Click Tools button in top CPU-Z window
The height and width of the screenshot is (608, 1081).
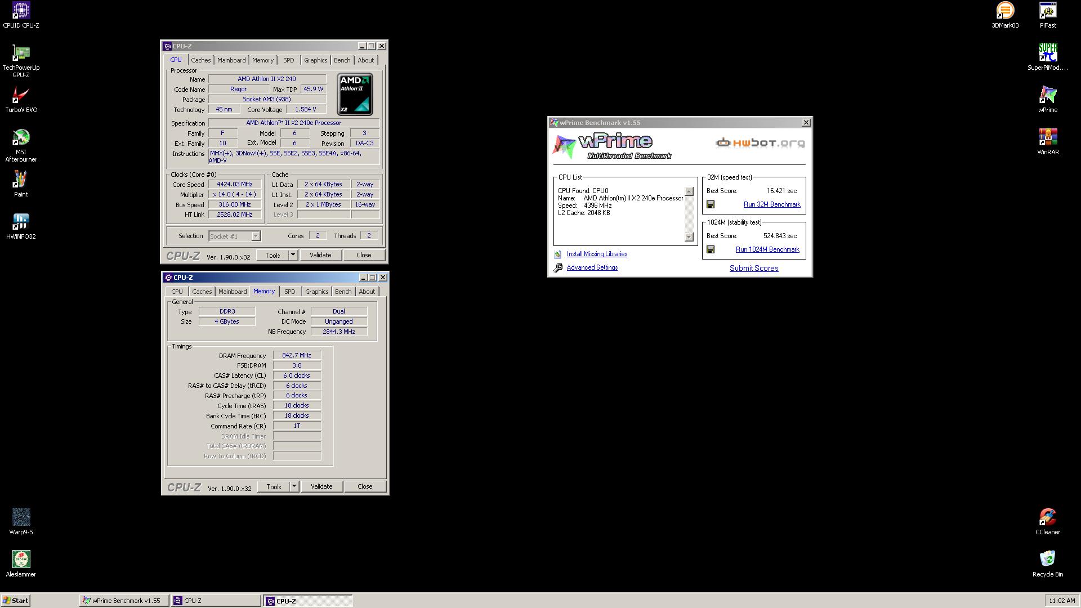(273, 255)
